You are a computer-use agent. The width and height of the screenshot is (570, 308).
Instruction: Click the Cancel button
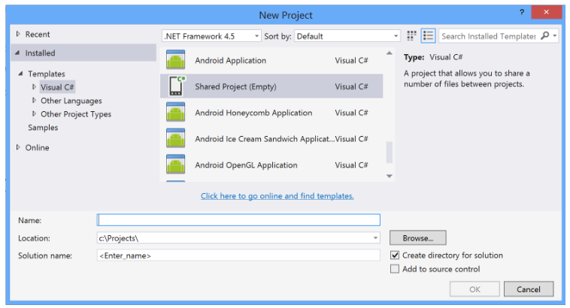[x=529, y=289]
